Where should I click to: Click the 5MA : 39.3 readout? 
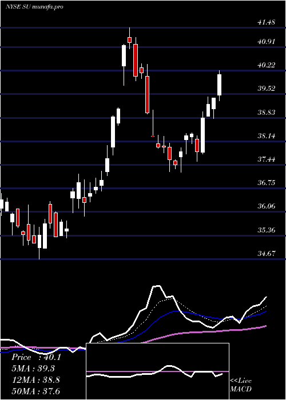pos(33,369)
